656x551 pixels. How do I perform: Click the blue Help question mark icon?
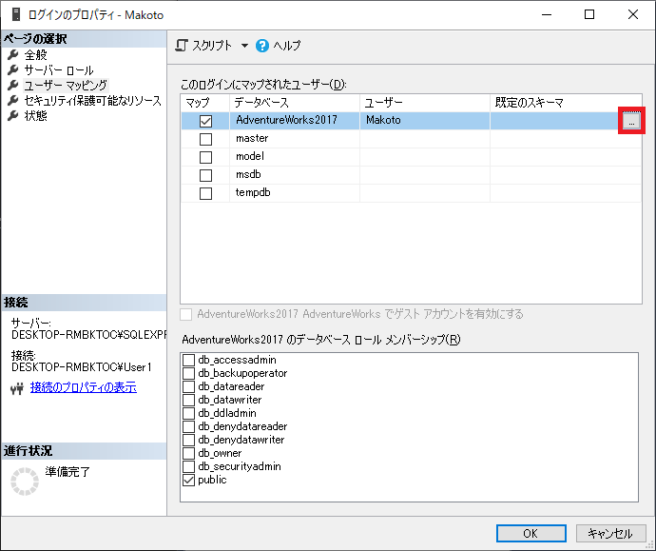262,46
